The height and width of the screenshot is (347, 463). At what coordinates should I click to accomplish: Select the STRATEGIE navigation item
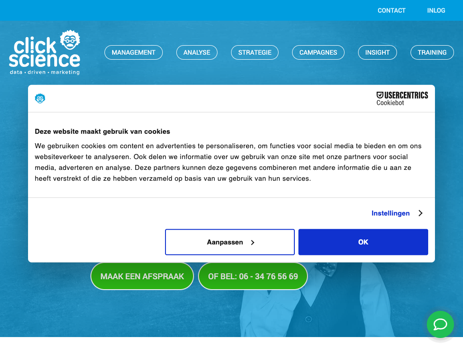[x=255, y=52]
